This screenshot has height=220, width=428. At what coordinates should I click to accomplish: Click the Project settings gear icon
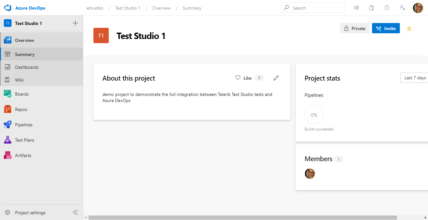[x=8, y=213]
